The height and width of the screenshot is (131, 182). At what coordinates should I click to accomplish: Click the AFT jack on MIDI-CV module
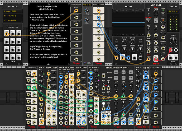7,42
